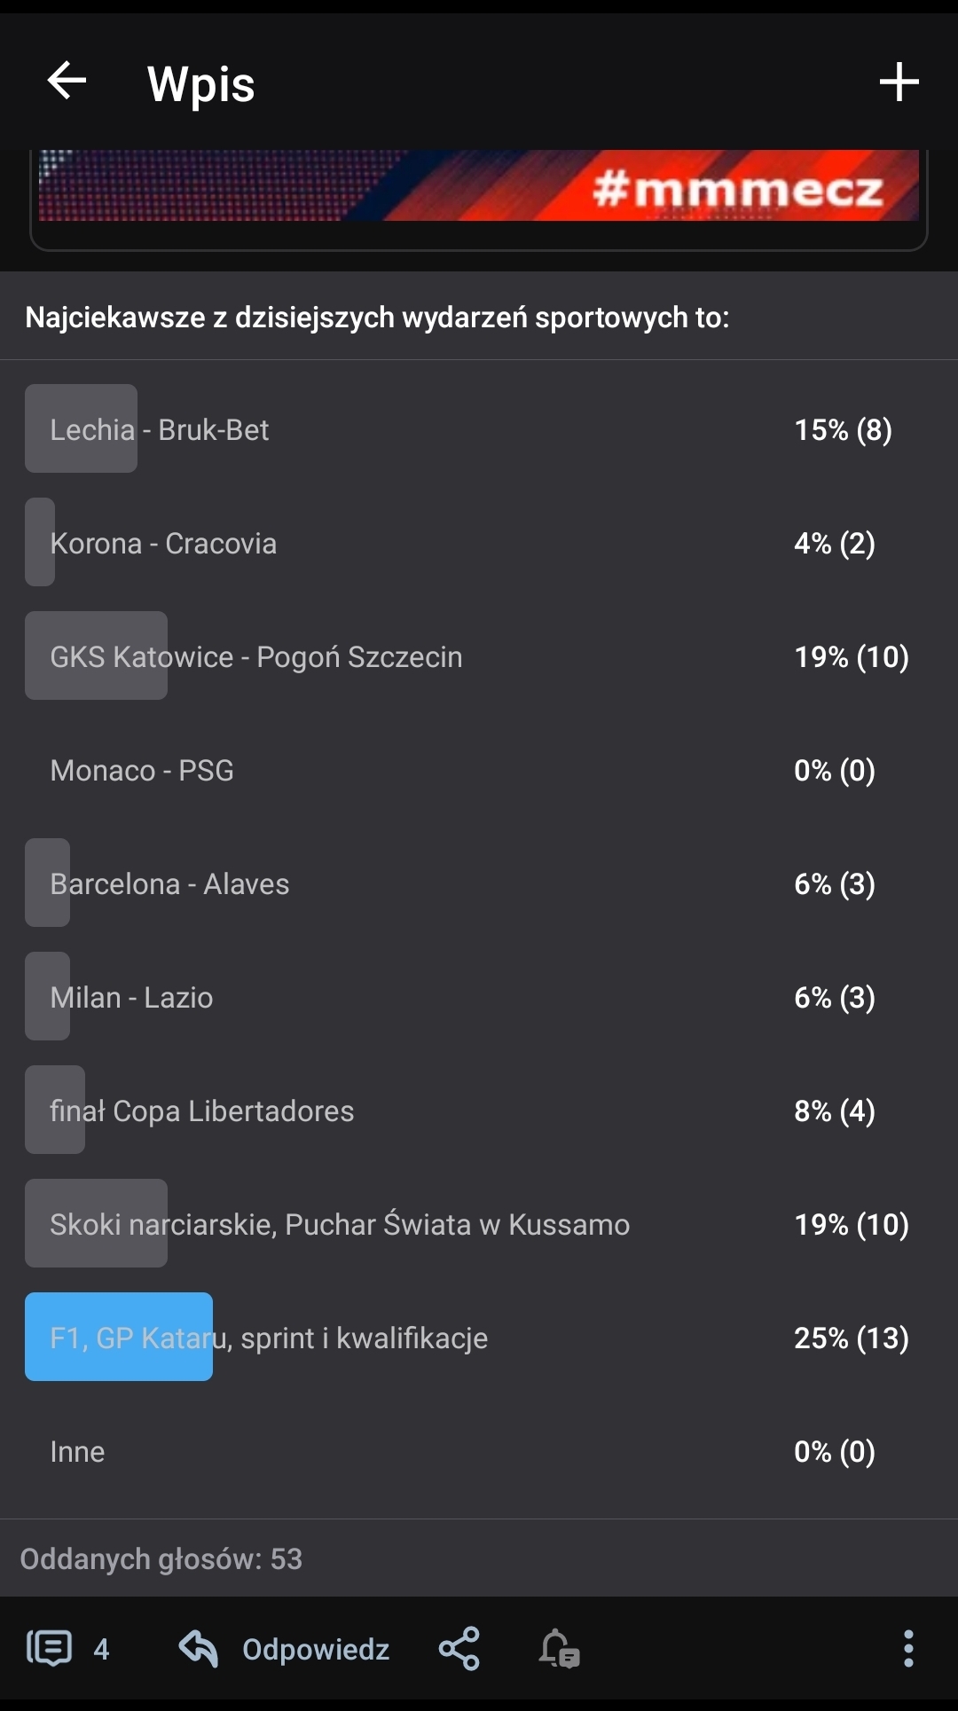The width and height of the screenshot is (958, 1711).
Task: Choose the Milan - Lazio poll option
Action: [131, 998]
